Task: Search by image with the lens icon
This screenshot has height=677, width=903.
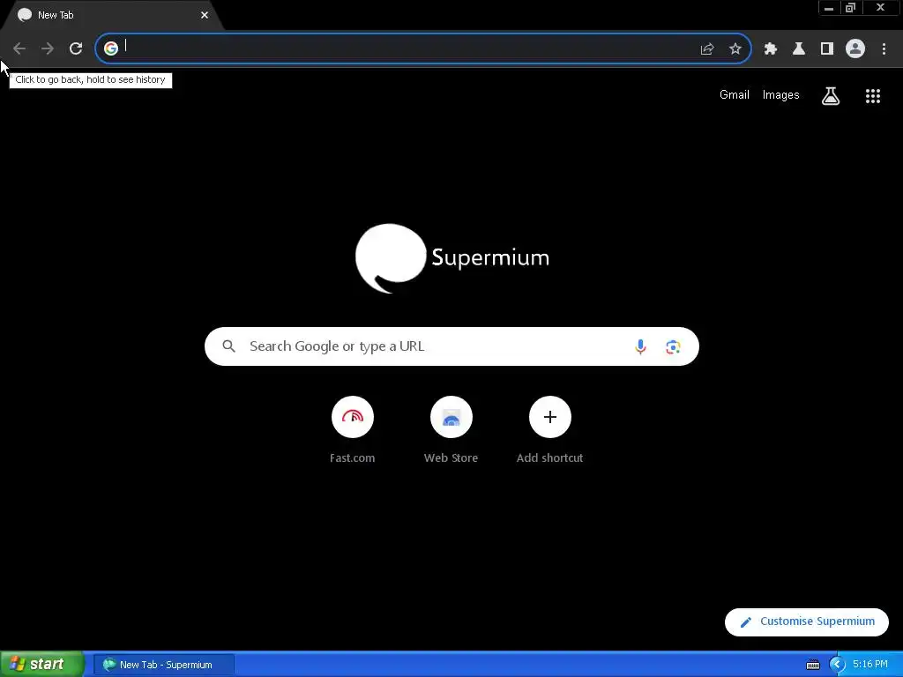Action: tap(673, 346)
